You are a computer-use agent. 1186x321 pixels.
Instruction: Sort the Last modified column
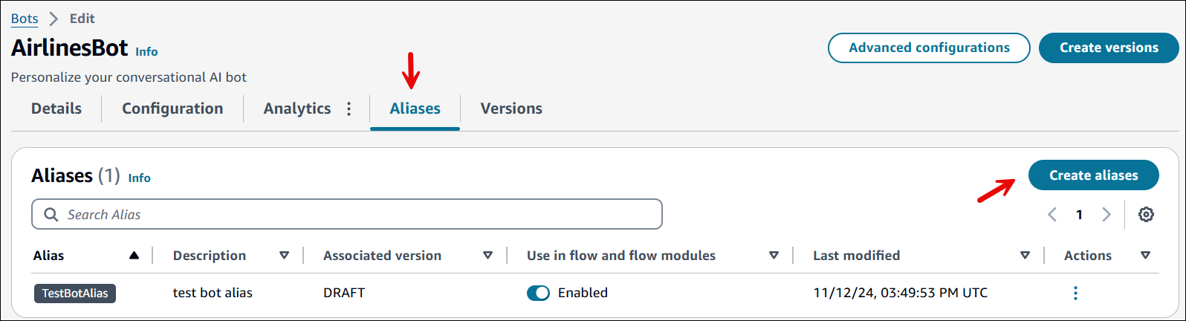tap(1025, 256)
